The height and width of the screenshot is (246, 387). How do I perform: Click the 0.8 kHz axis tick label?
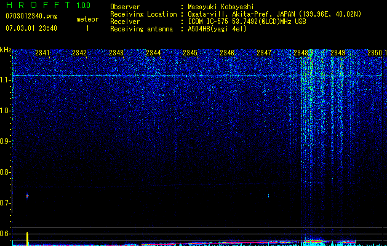pos(5,172)
